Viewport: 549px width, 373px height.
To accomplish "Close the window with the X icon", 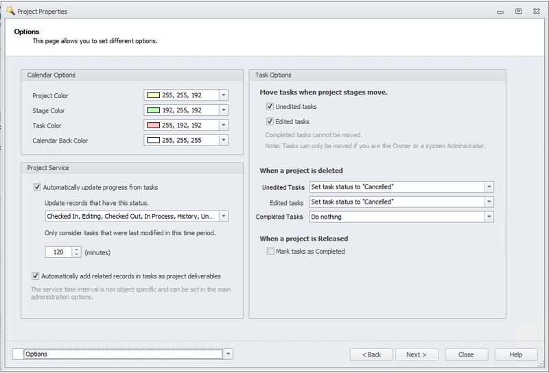I will click(x=537, y=11).
